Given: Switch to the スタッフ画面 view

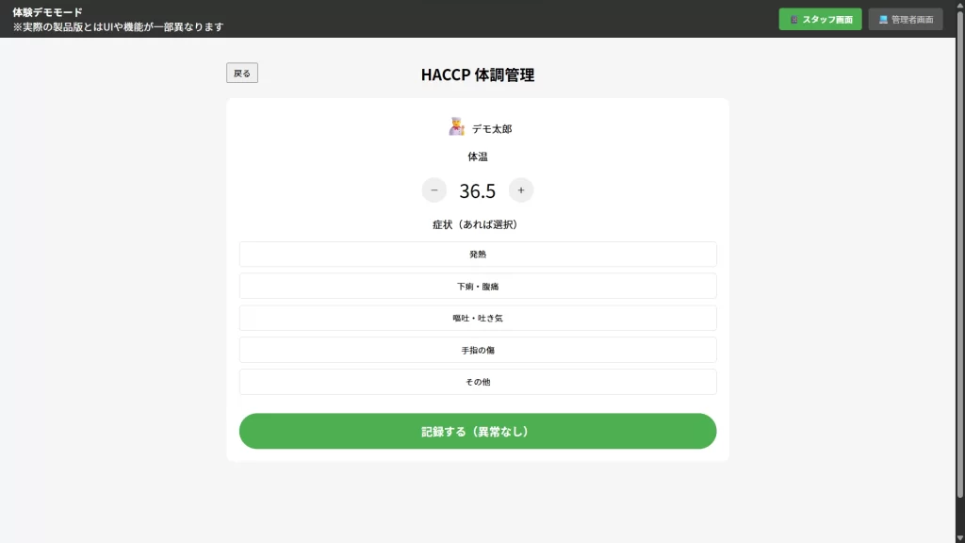Looking at the screenshot, I should point(820,20).
